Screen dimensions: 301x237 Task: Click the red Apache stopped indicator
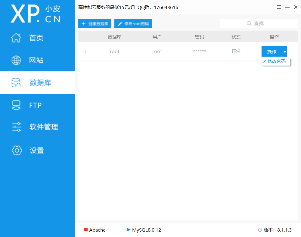point(86,230)
